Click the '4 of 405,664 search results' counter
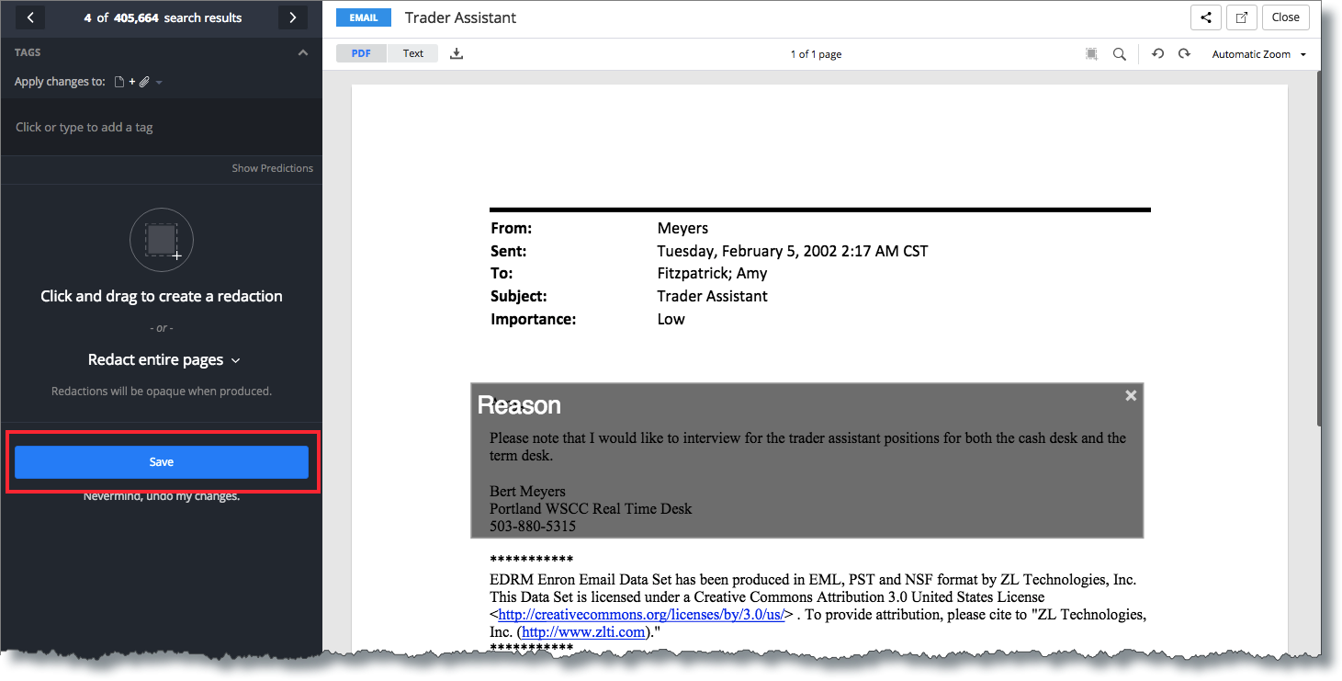Image resolution: width=1342 pixels, height=681 pixels. (163, 17)
